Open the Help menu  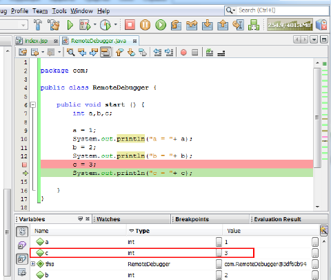click(103, 11)
